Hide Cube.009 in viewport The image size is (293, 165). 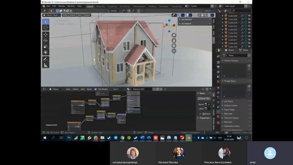(x=249, y=19)
